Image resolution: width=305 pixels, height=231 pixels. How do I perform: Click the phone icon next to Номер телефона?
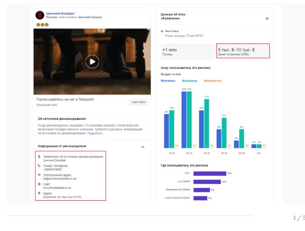click(x=39, y=165)
